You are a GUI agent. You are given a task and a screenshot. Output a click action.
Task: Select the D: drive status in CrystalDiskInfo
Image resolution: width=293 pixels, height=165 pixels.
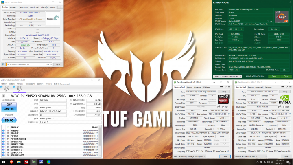[6, 89]
